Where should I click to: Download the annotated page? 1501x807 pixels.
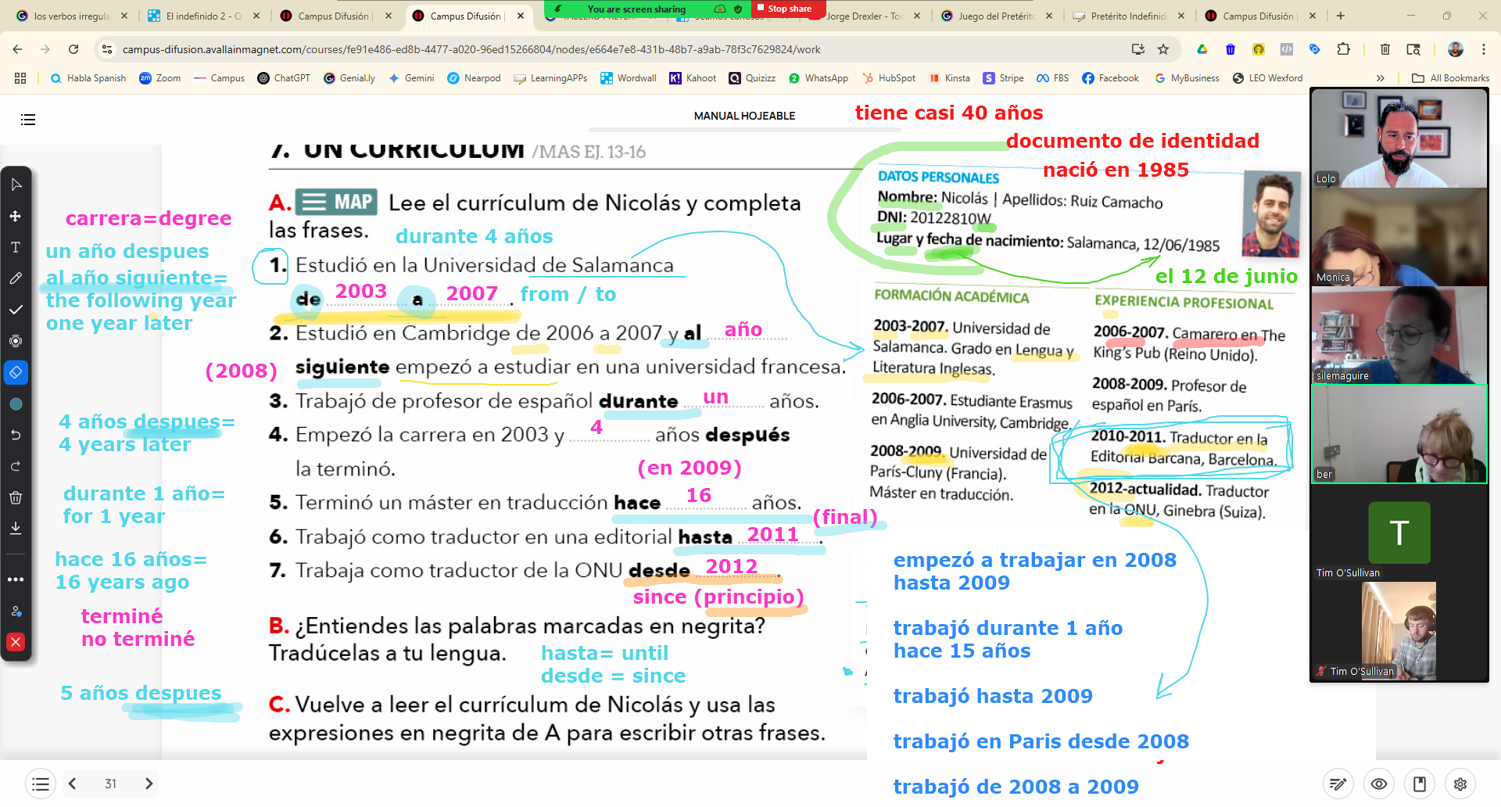[x=16, y=529]
